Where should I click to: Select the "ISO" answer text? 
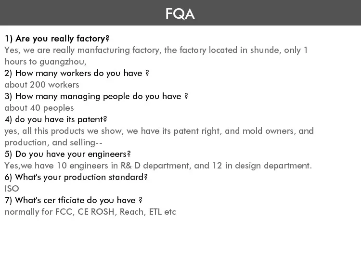click(x=12, y=189)
